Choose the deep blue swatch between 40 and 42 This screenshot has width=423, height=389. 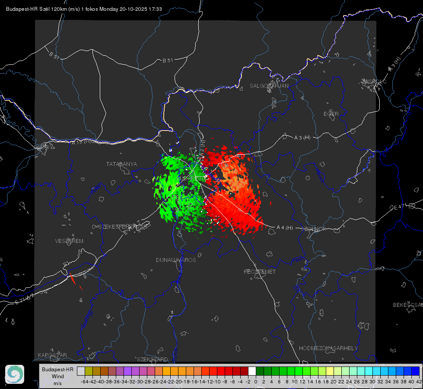[x=415, y=371]
